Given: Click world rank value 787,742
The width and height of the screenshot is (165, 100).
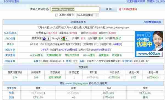Looking at the screenshot, I should [52, 33].
